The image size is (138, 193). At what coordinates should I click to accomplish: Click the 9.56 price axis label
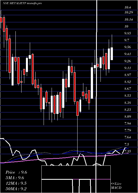point(128,47)
